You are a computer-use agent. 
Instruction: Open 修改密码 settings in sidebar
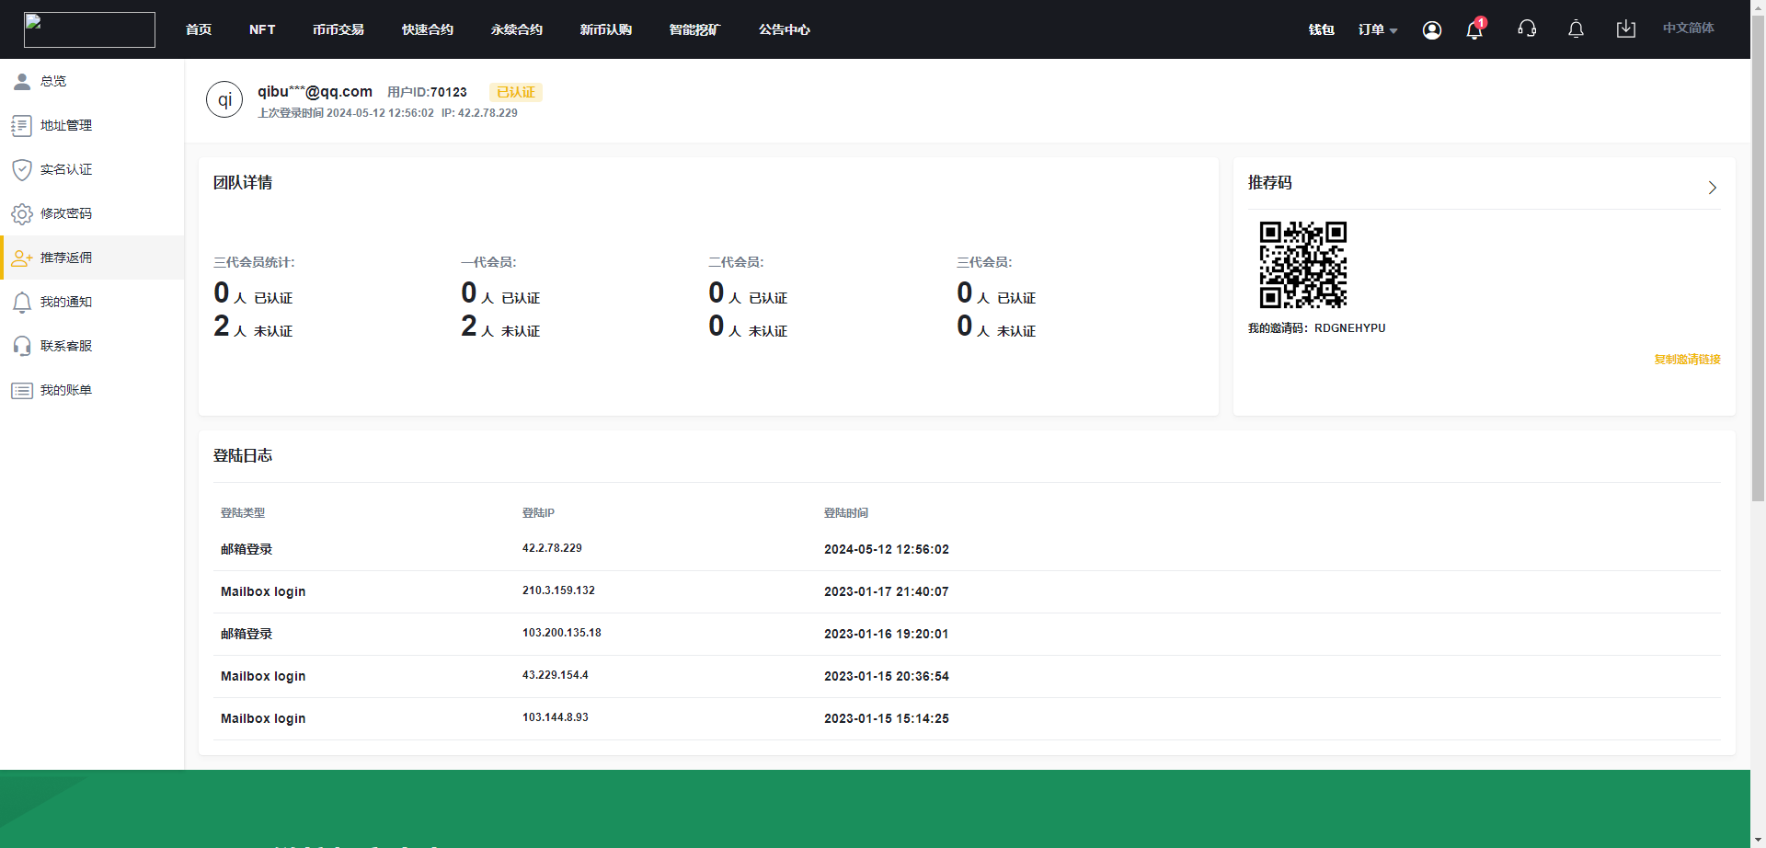click(x=65, y=213)
